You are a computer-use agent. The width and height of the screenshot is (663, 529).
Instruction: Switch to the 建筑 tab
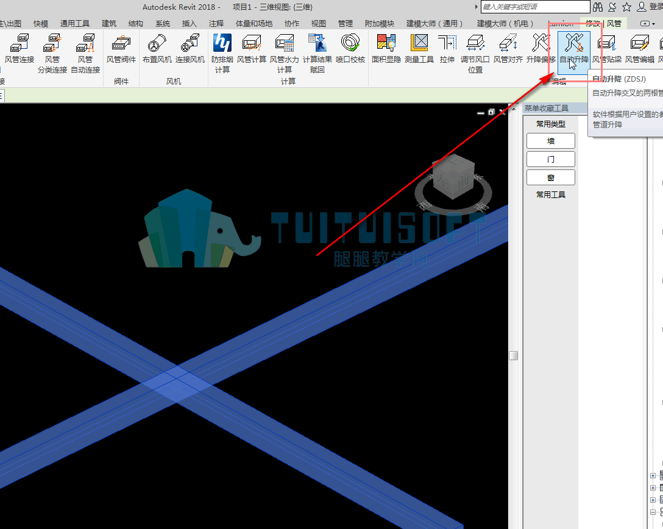click(x=109, y=24)
